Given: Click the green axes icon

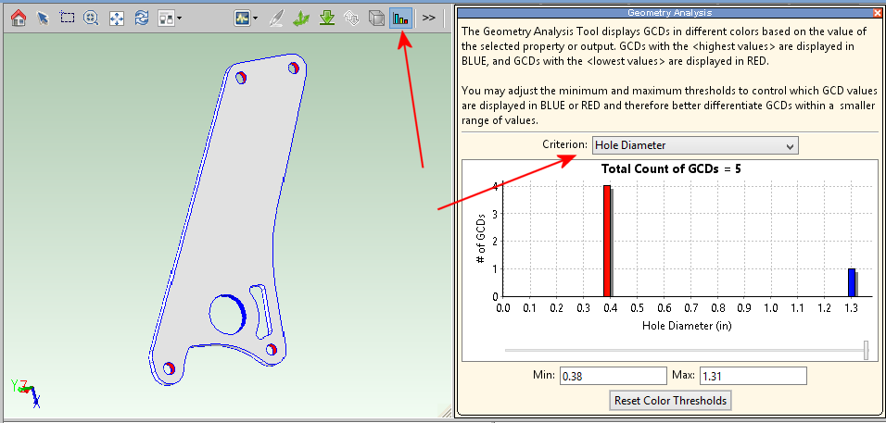Looking at the screenshot, I should pyautogui.click(x=301, y=18).
